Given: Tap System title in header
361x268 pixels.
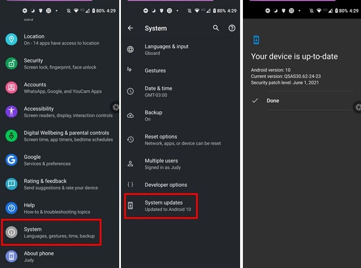Looking at the screenshot, I should 155,28.
